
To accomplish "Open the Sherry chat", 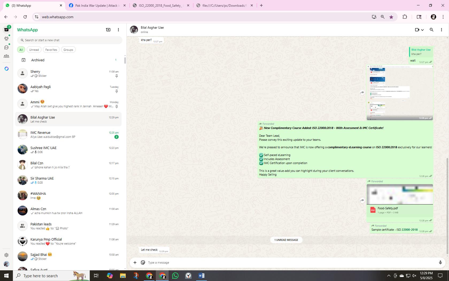I will pyautogui.click(x=68, y=73).
